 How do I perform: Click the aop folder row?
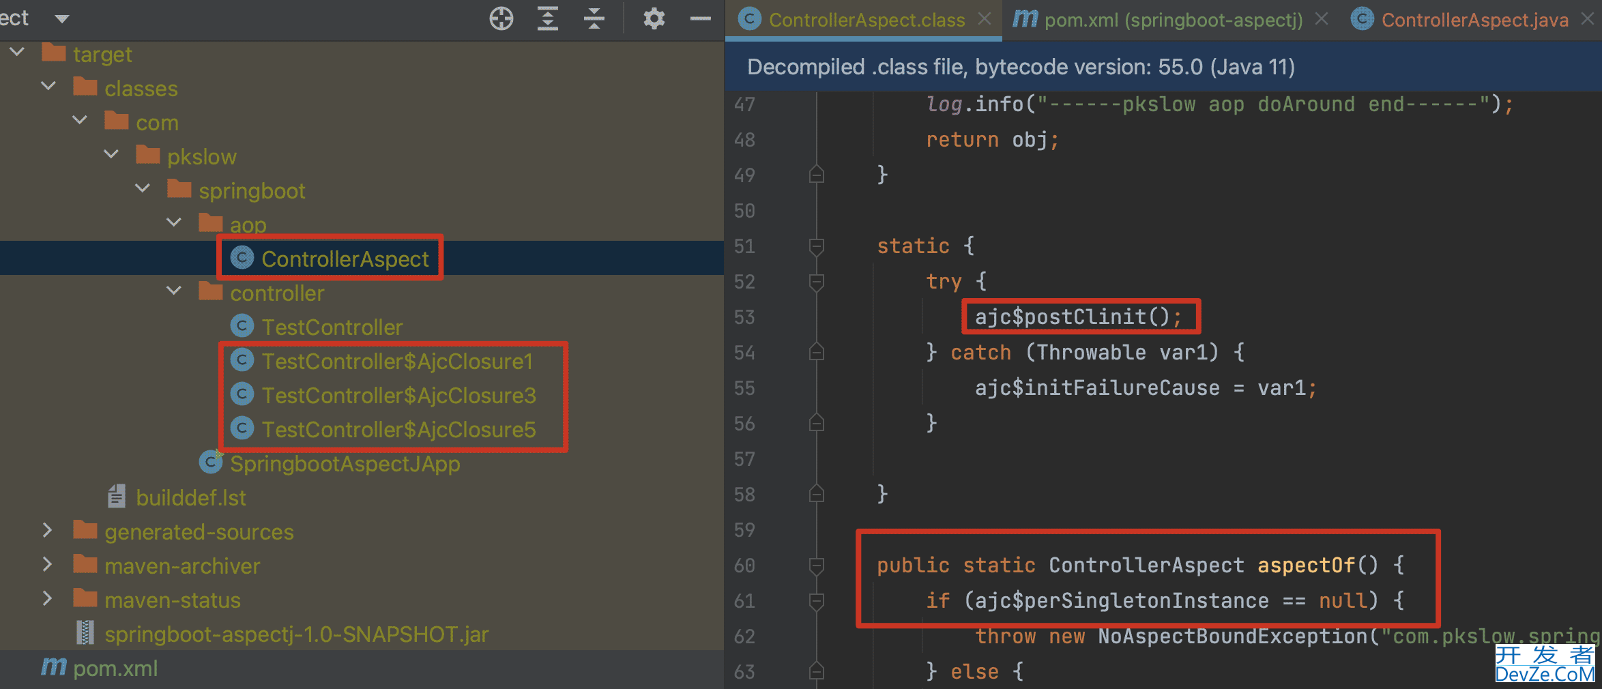pyautogui.click(x=362, y=224)
